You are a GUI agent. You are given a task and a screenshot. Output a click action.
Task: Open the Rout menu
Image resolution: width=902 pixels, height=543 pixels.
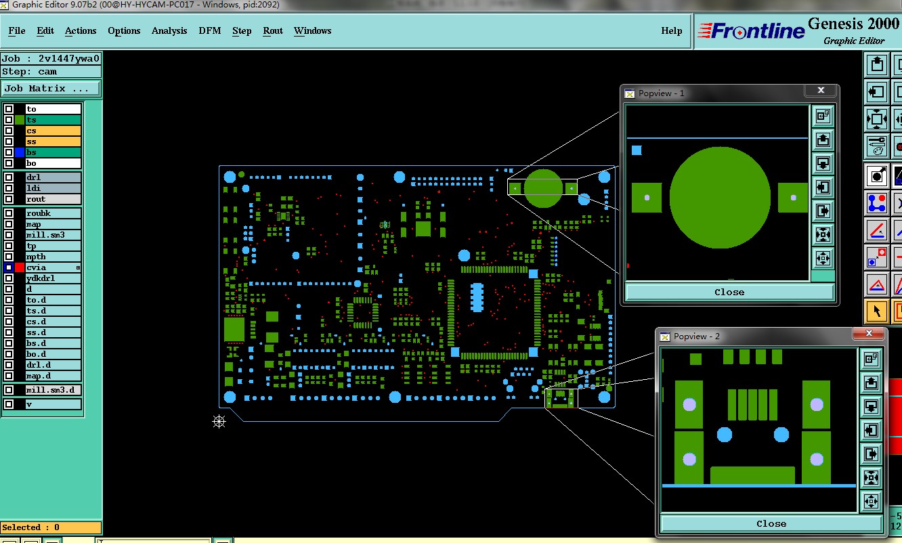(x=273, y=30)
